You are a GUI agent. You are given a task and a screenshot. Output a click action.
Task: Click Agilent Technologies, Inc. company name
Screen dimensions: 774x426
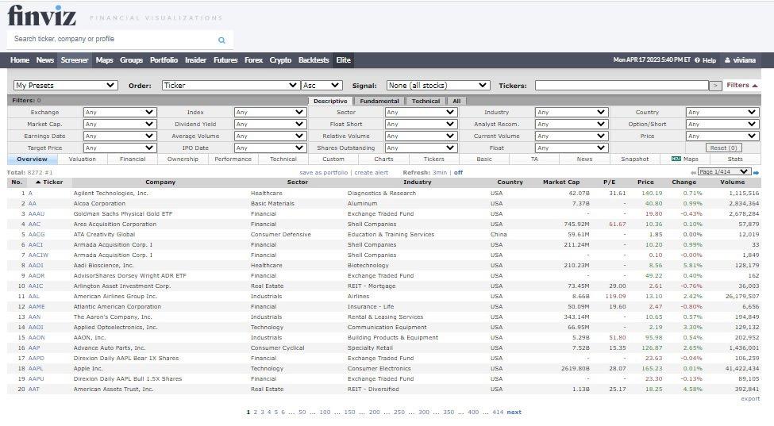tap(110, 194)
